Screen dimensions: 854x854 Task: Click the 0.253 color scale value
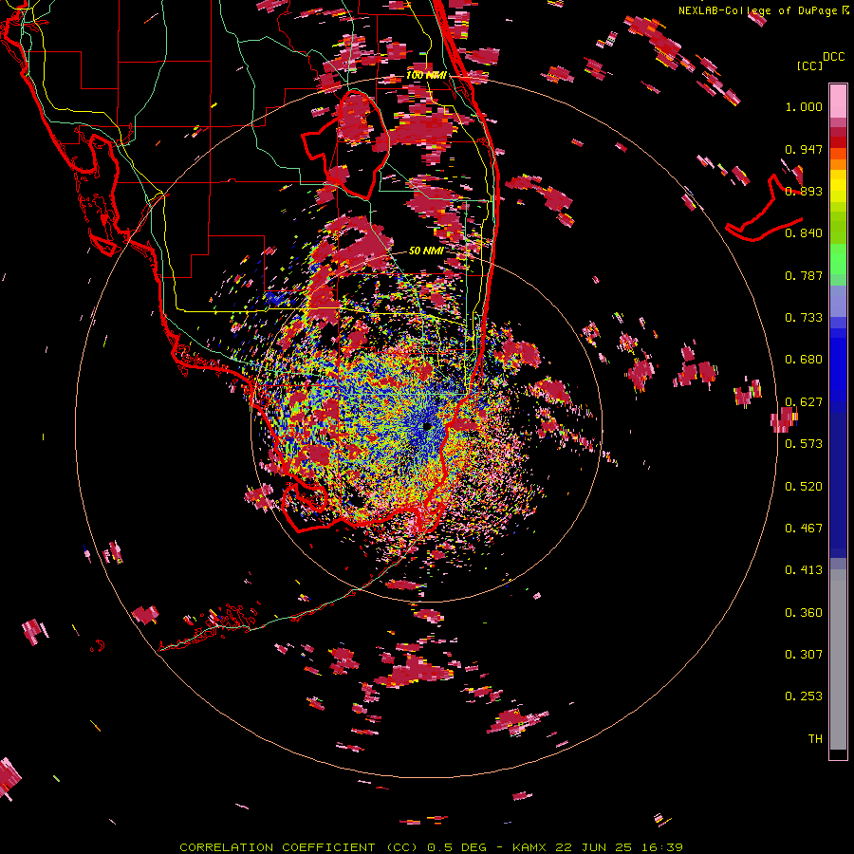click(804, 696)
